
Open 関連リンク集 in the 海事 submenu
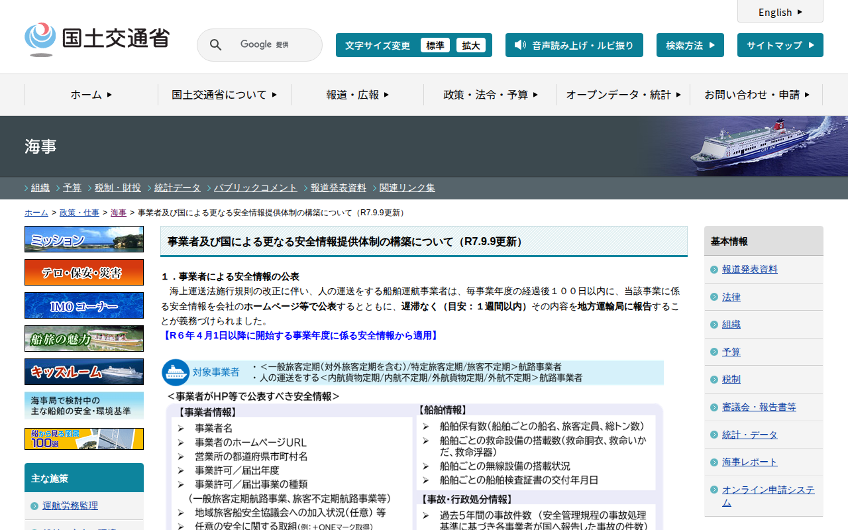pyautogui.click(x=407, y=187)
